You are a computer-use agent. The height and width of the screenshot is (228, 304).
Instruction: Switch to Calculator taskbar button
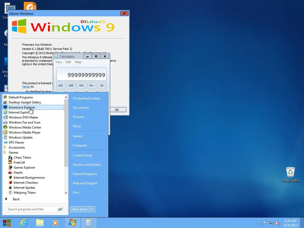point(89,223)
